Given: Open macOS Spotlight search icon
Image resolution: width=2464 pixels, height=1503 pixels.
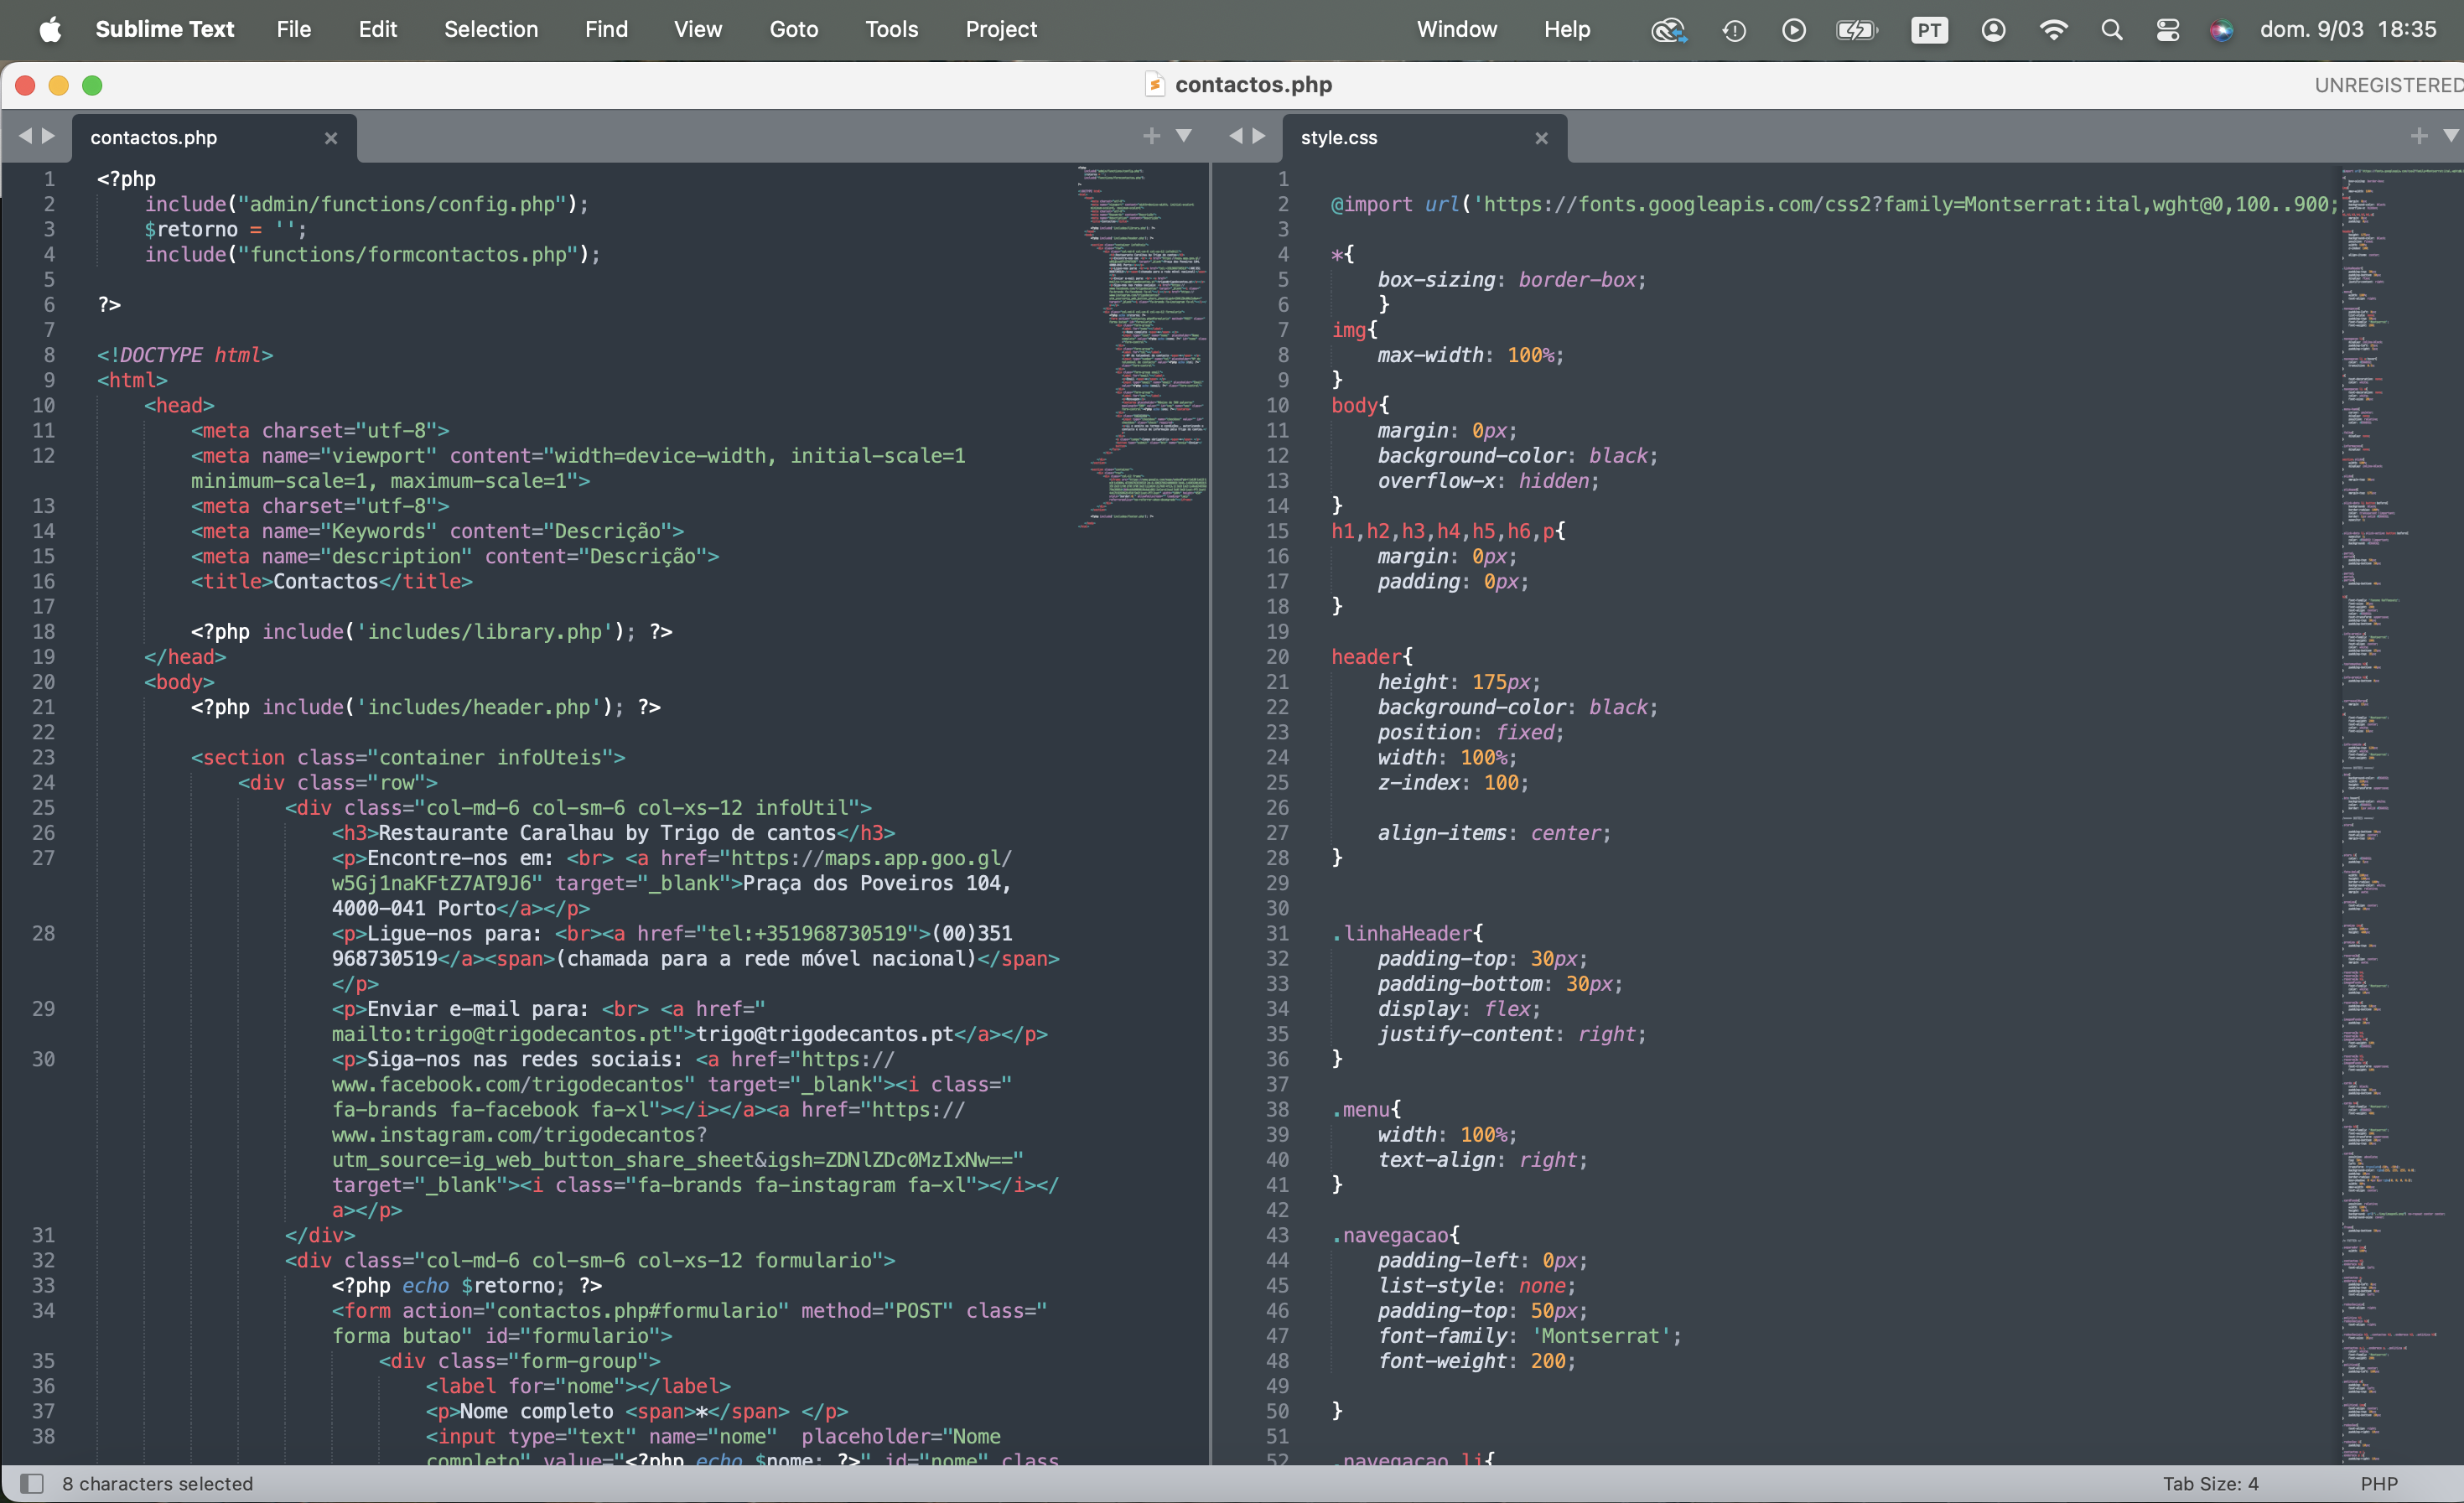Looking at the screenshot, I should 2111,30.
